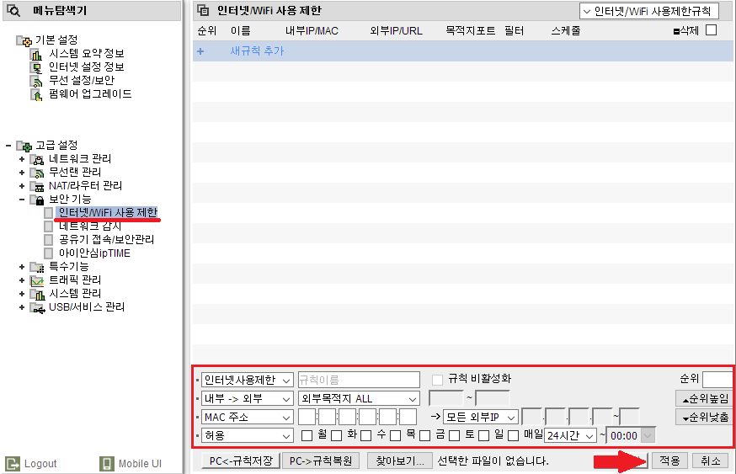
Task: Check the 일 day checkbox
Action: click(484, 435)
